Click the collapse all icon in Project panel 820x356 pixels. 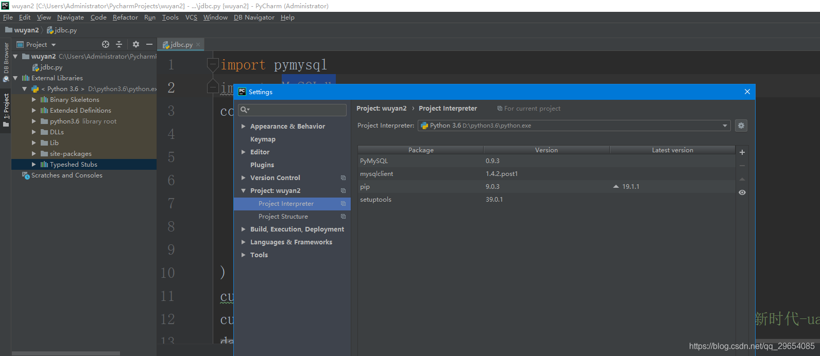[119, 44]
